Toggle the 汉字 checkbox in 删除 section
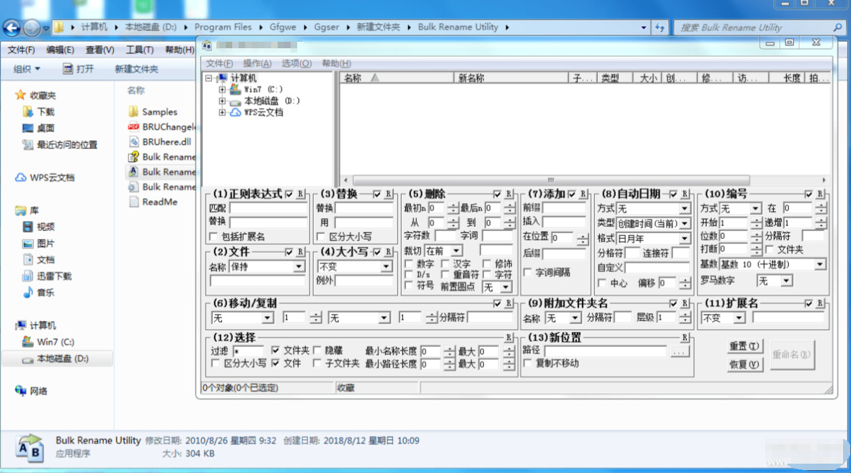Viewport: 851px width, 473px height. 445,264
